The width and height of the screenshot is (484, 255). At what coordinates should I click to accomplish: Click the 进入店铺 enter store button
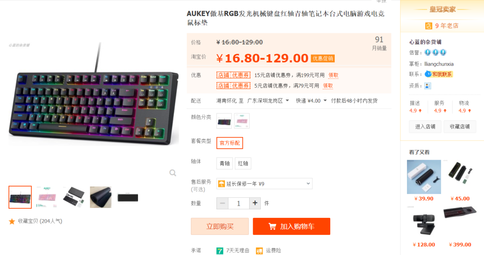click(x=425, y=126)
